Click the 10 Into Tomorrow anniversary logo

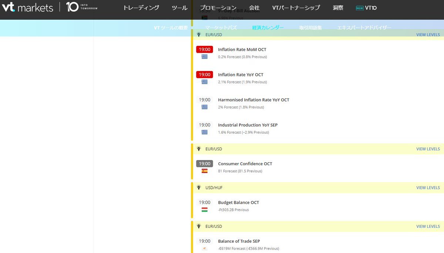click(82, 7)
